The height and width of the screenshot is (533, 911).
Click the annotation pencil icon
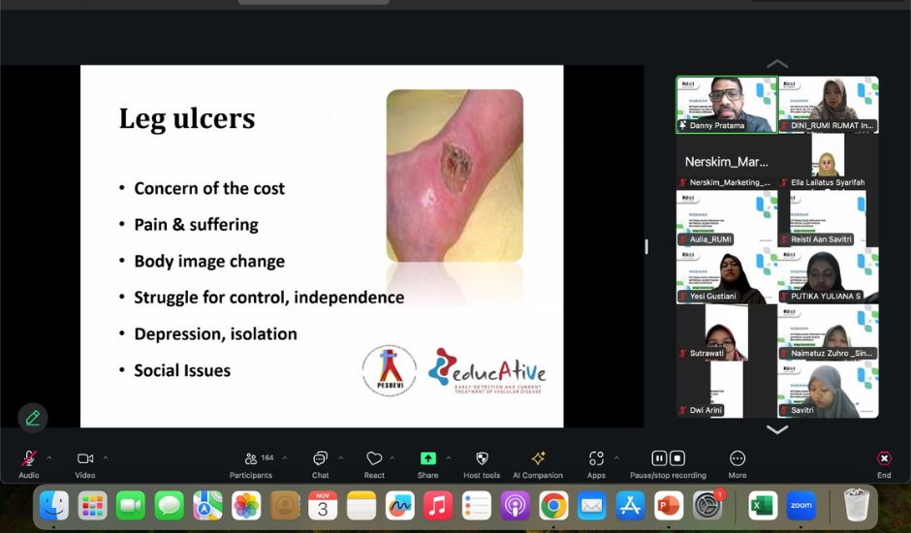[33, 418]
